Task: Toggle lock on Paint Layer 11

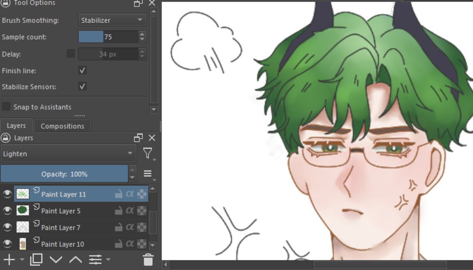Action: (x=119, y=194)
